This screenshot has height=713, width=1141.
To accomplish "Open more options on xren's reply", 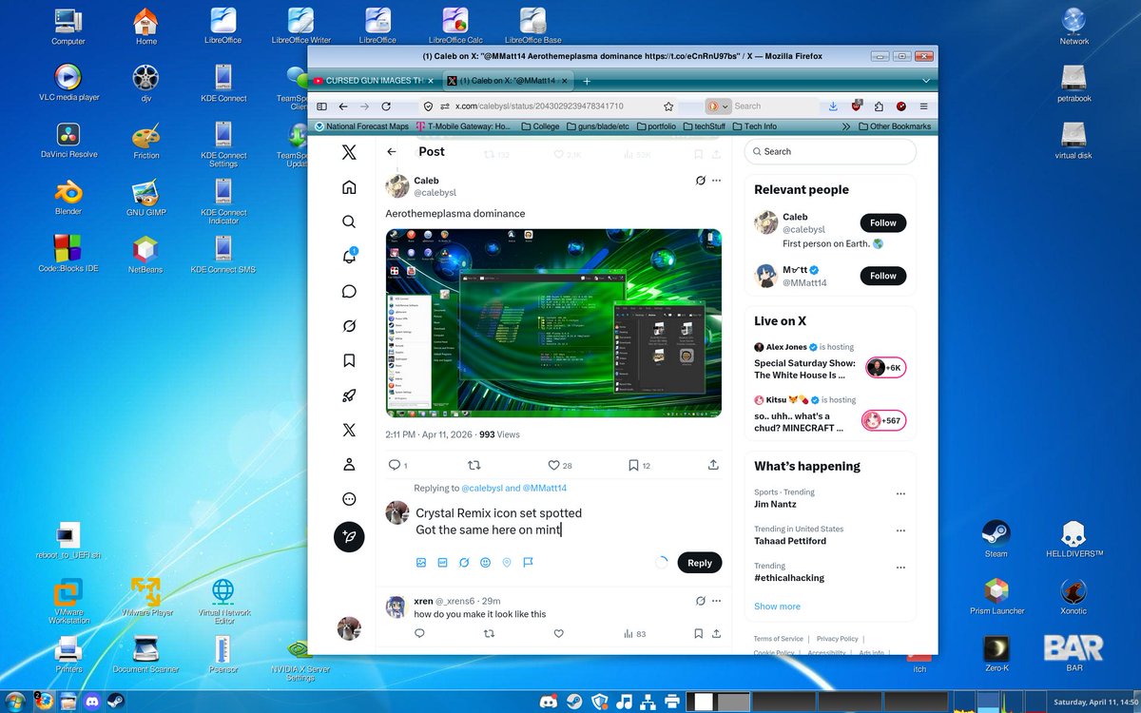I will coord(717,601).
